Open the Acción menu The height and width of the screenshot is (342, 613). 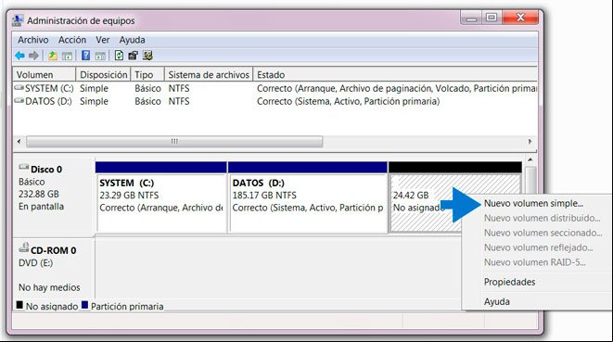tap(72, 40)
